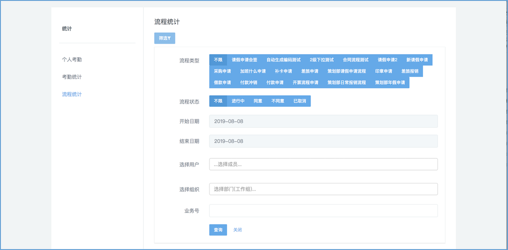Open 个人考勤 in sidebar

[x=72, y=60]
